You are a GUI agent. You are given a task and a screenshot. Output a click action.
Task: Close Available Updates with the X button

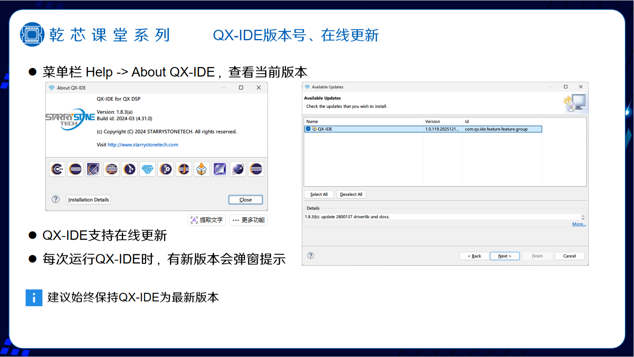(x=581, y=87)
